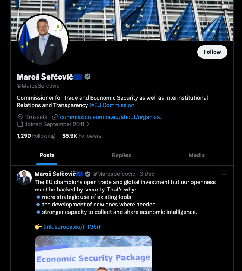
Task: Switch to the Replies tab
Action: pos(121,155)
